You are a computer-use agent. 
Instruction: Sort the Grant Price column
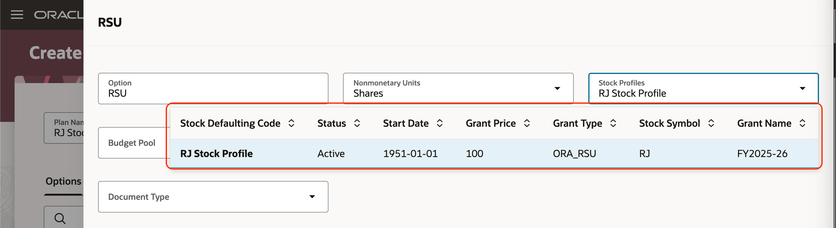point(526,123)
